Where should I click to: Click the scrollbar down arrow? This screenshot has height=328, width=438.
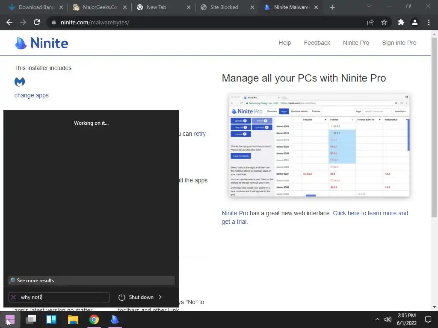(434, 307)
